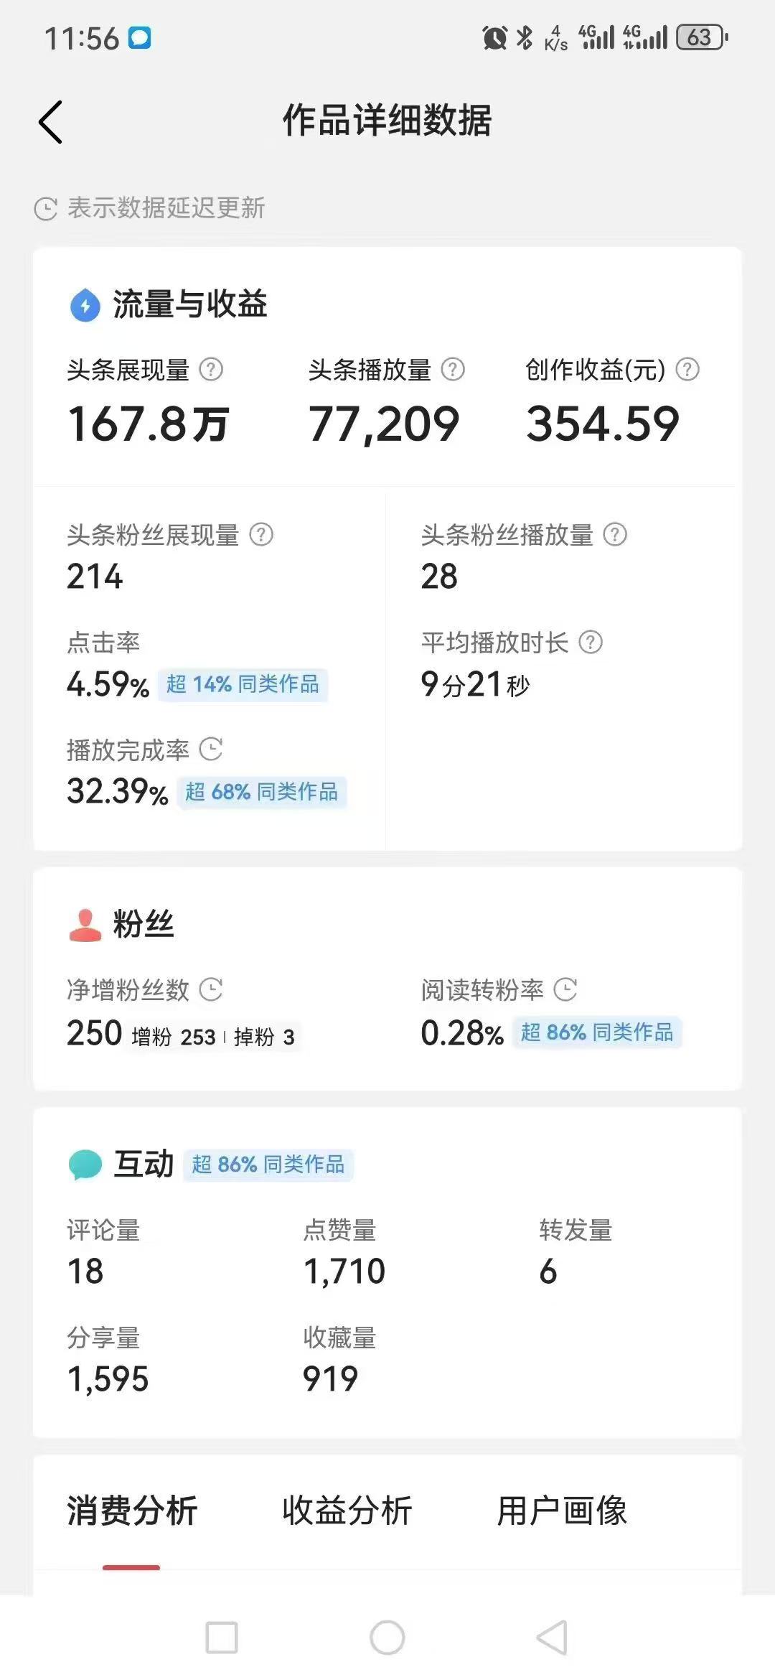Screen dimensions: 775x1680
Task: Tap clock icon beside 播放完成率
Action: tap(211, 750)
